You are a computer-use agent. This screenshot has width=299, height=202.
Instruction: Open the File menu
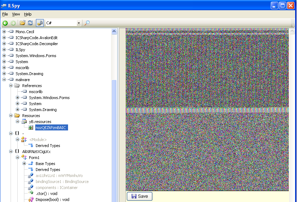coord(5,14)
